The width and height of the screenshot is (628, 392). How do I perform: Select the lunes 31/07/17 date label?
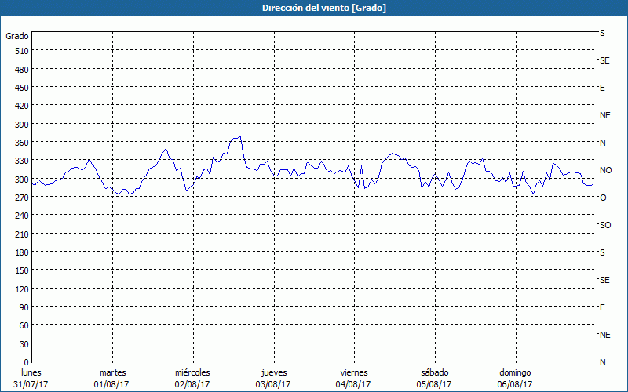click(31, 378)
